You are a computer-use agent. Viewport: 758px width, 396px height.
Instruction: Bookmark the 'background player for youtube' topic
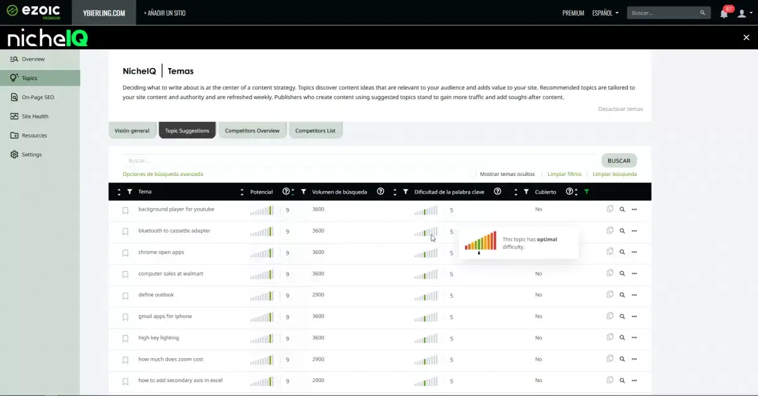pos(125,210)
